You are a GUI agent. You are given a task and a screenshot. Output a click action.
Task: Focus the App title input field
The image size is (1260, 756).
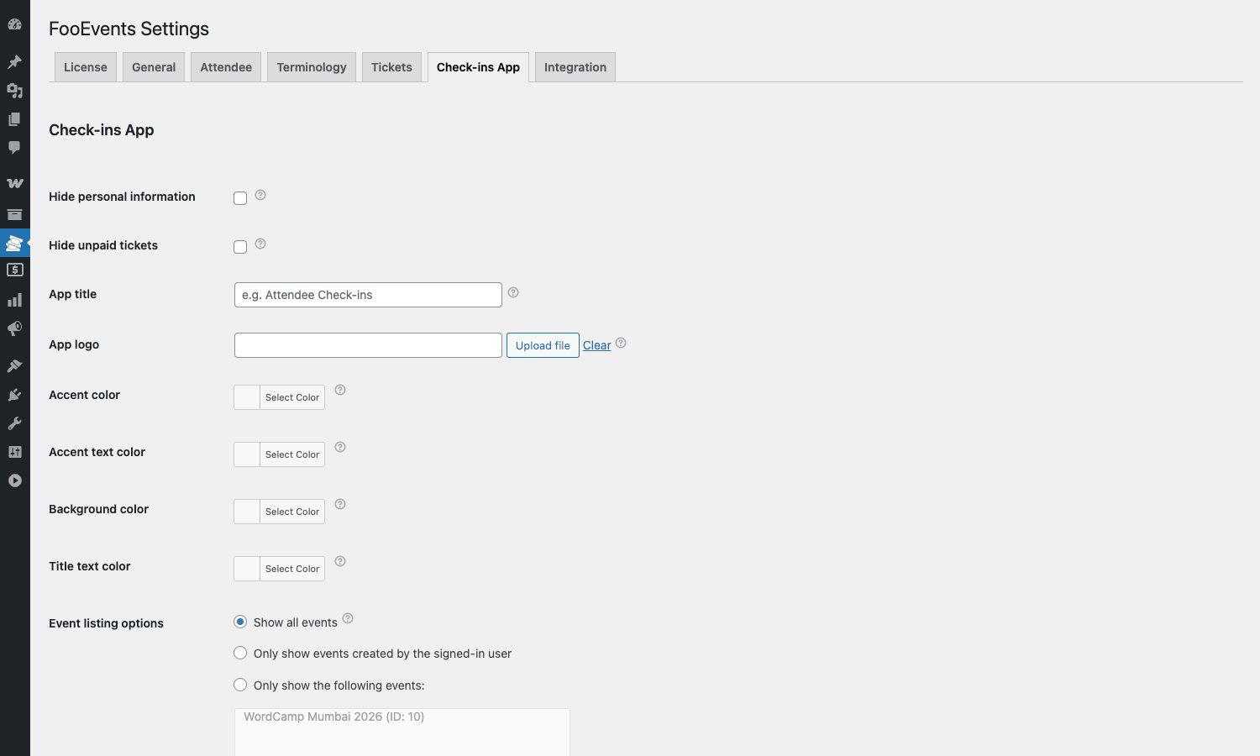tap(368, 295)
